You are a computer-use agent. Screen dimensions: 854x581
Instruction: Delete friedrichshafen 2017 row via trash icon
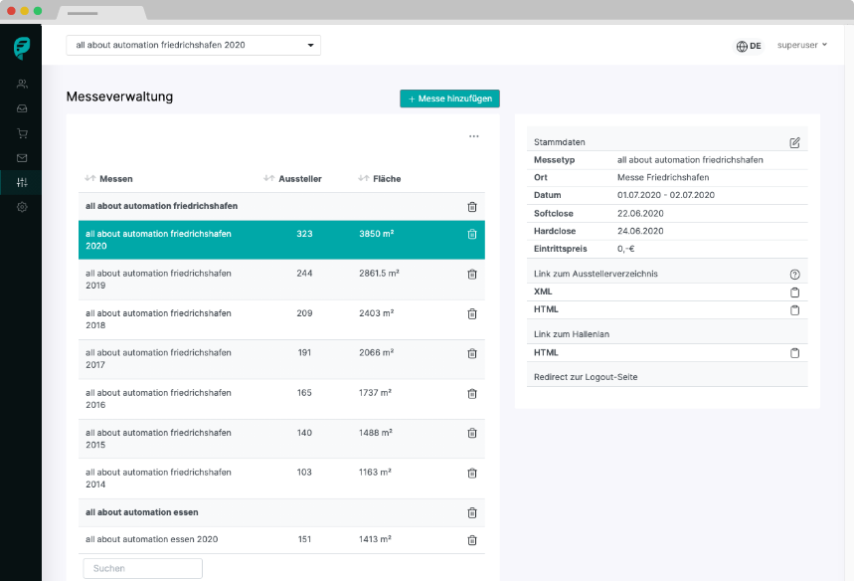point(472,354)
